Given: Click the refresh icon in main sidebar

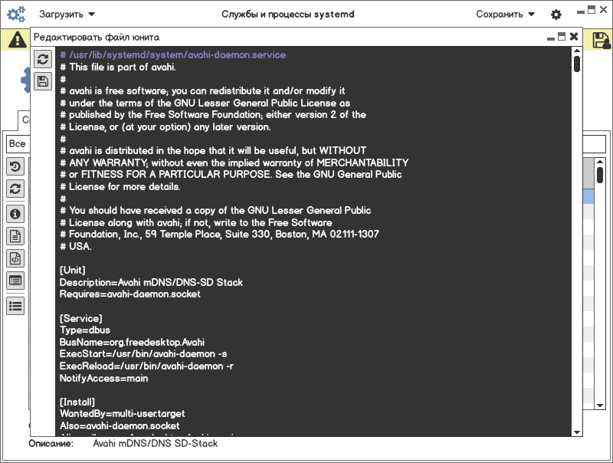Looking at the screenshot, I should (15, 189).
